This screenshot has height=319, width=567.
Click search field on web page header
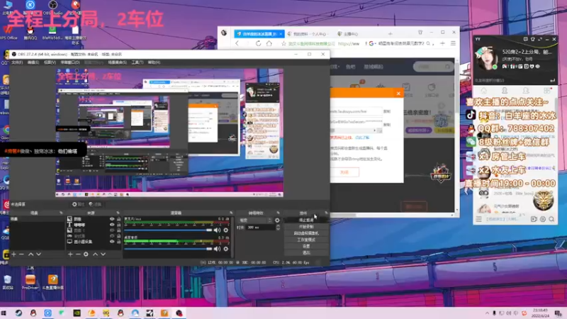coord(433,67)
